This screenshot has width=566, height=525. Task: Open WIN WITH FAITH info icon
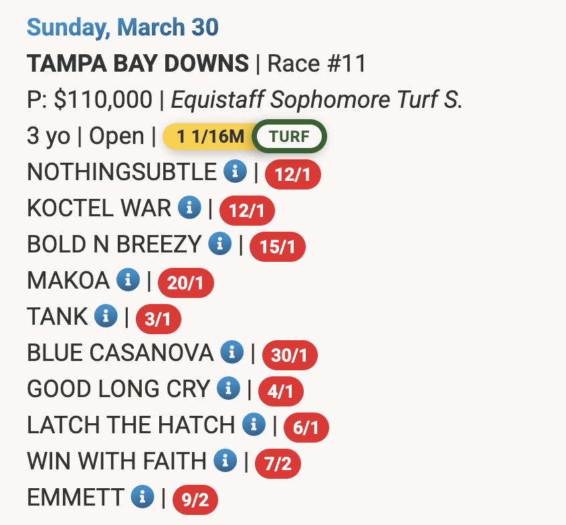225,461
